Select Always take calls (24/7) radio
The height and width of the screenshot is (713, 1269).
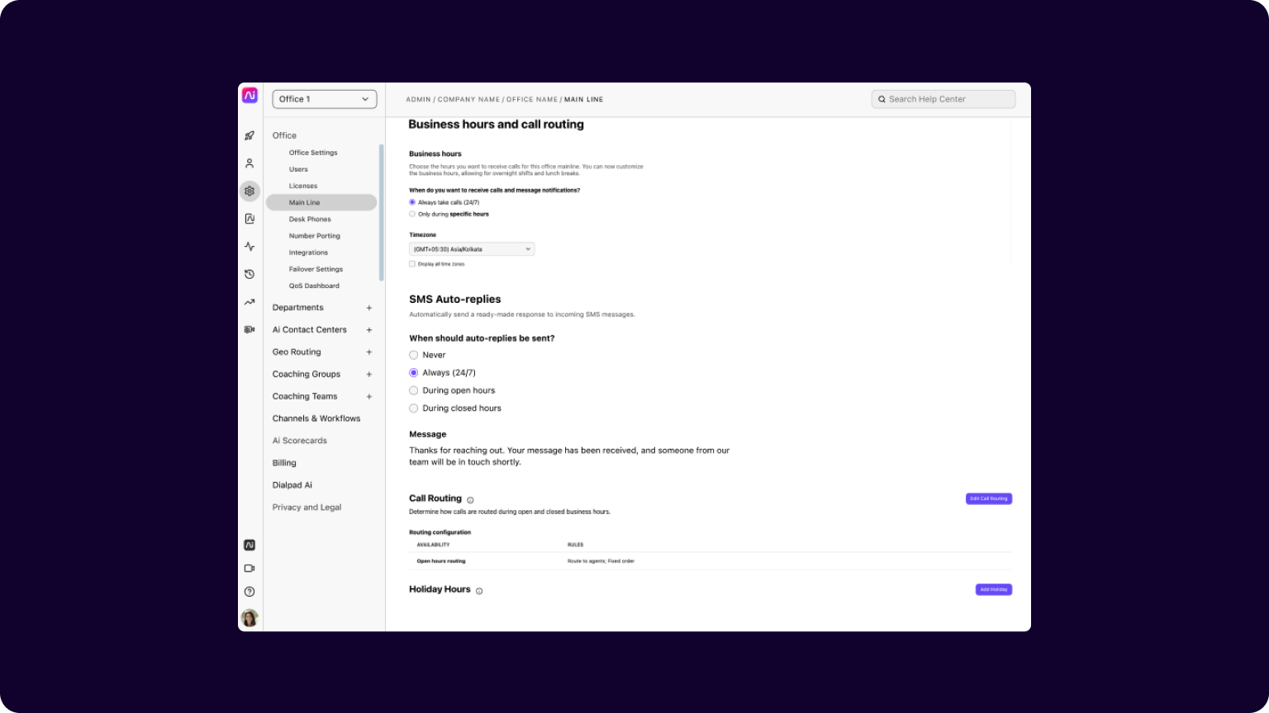point(412,202)
